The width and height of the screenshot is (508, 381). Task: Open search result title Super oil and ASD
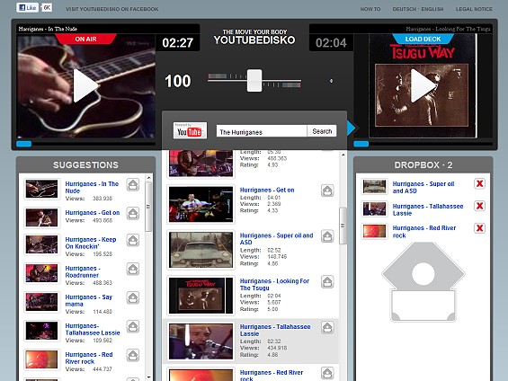pos(276,239)
